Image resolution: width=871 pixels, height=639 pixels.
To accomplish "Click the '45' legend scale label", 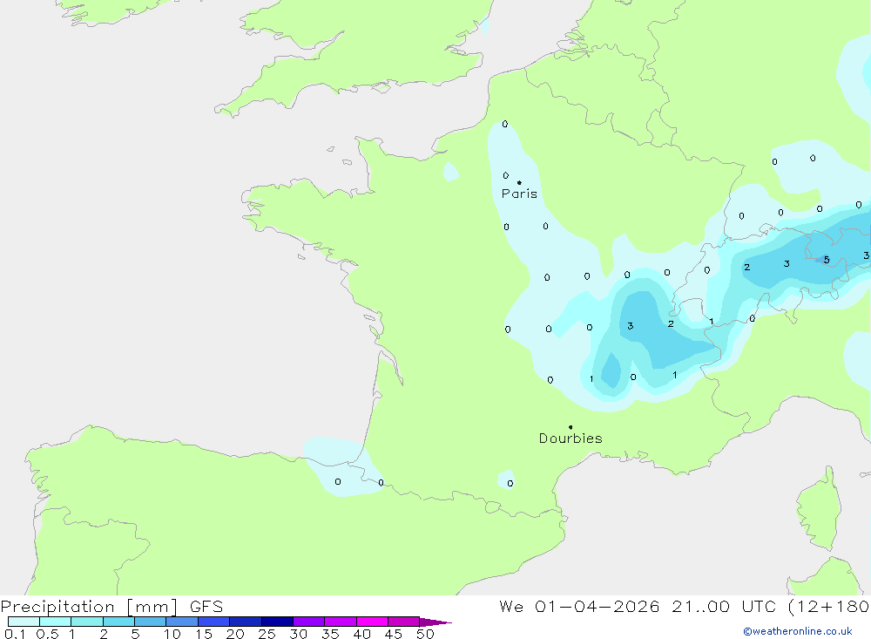I will (x=394, y=634).
